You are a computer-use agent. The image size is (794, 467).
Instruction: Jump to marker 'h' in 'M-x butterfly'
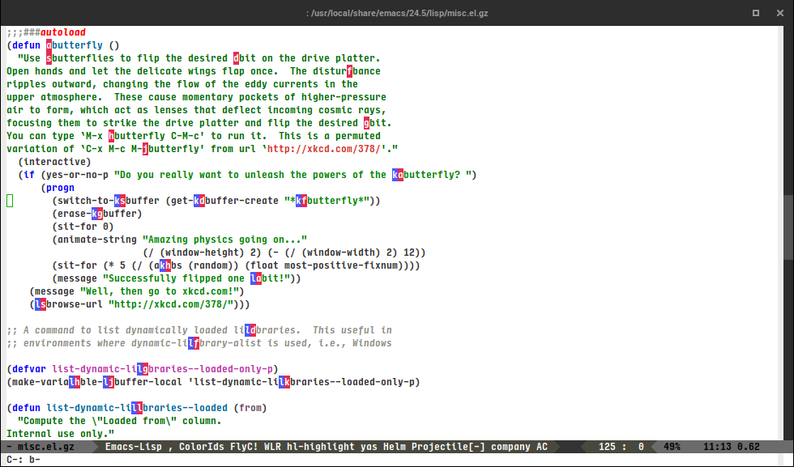[112, 136]
